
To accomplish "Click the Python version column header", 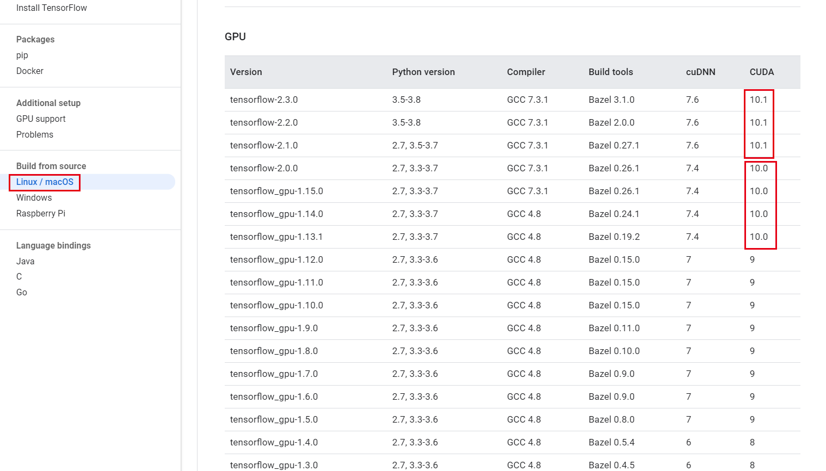I will 423,72.
